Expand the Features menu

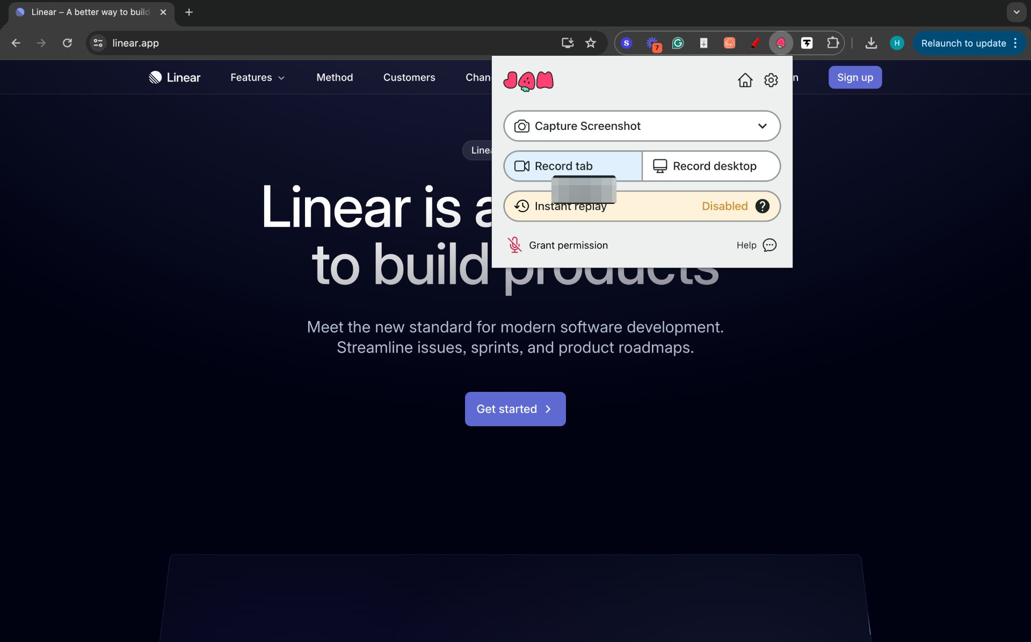tap(257, 77)
